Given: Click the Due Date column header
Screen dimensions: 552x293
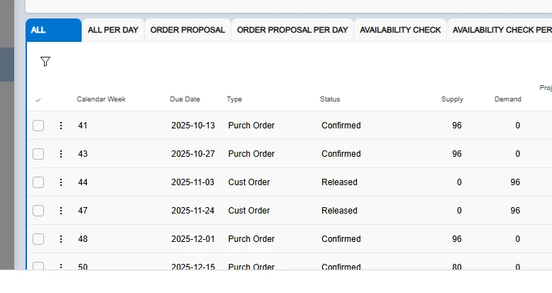Looking at the screenshot, I should [x=184, y=99].
